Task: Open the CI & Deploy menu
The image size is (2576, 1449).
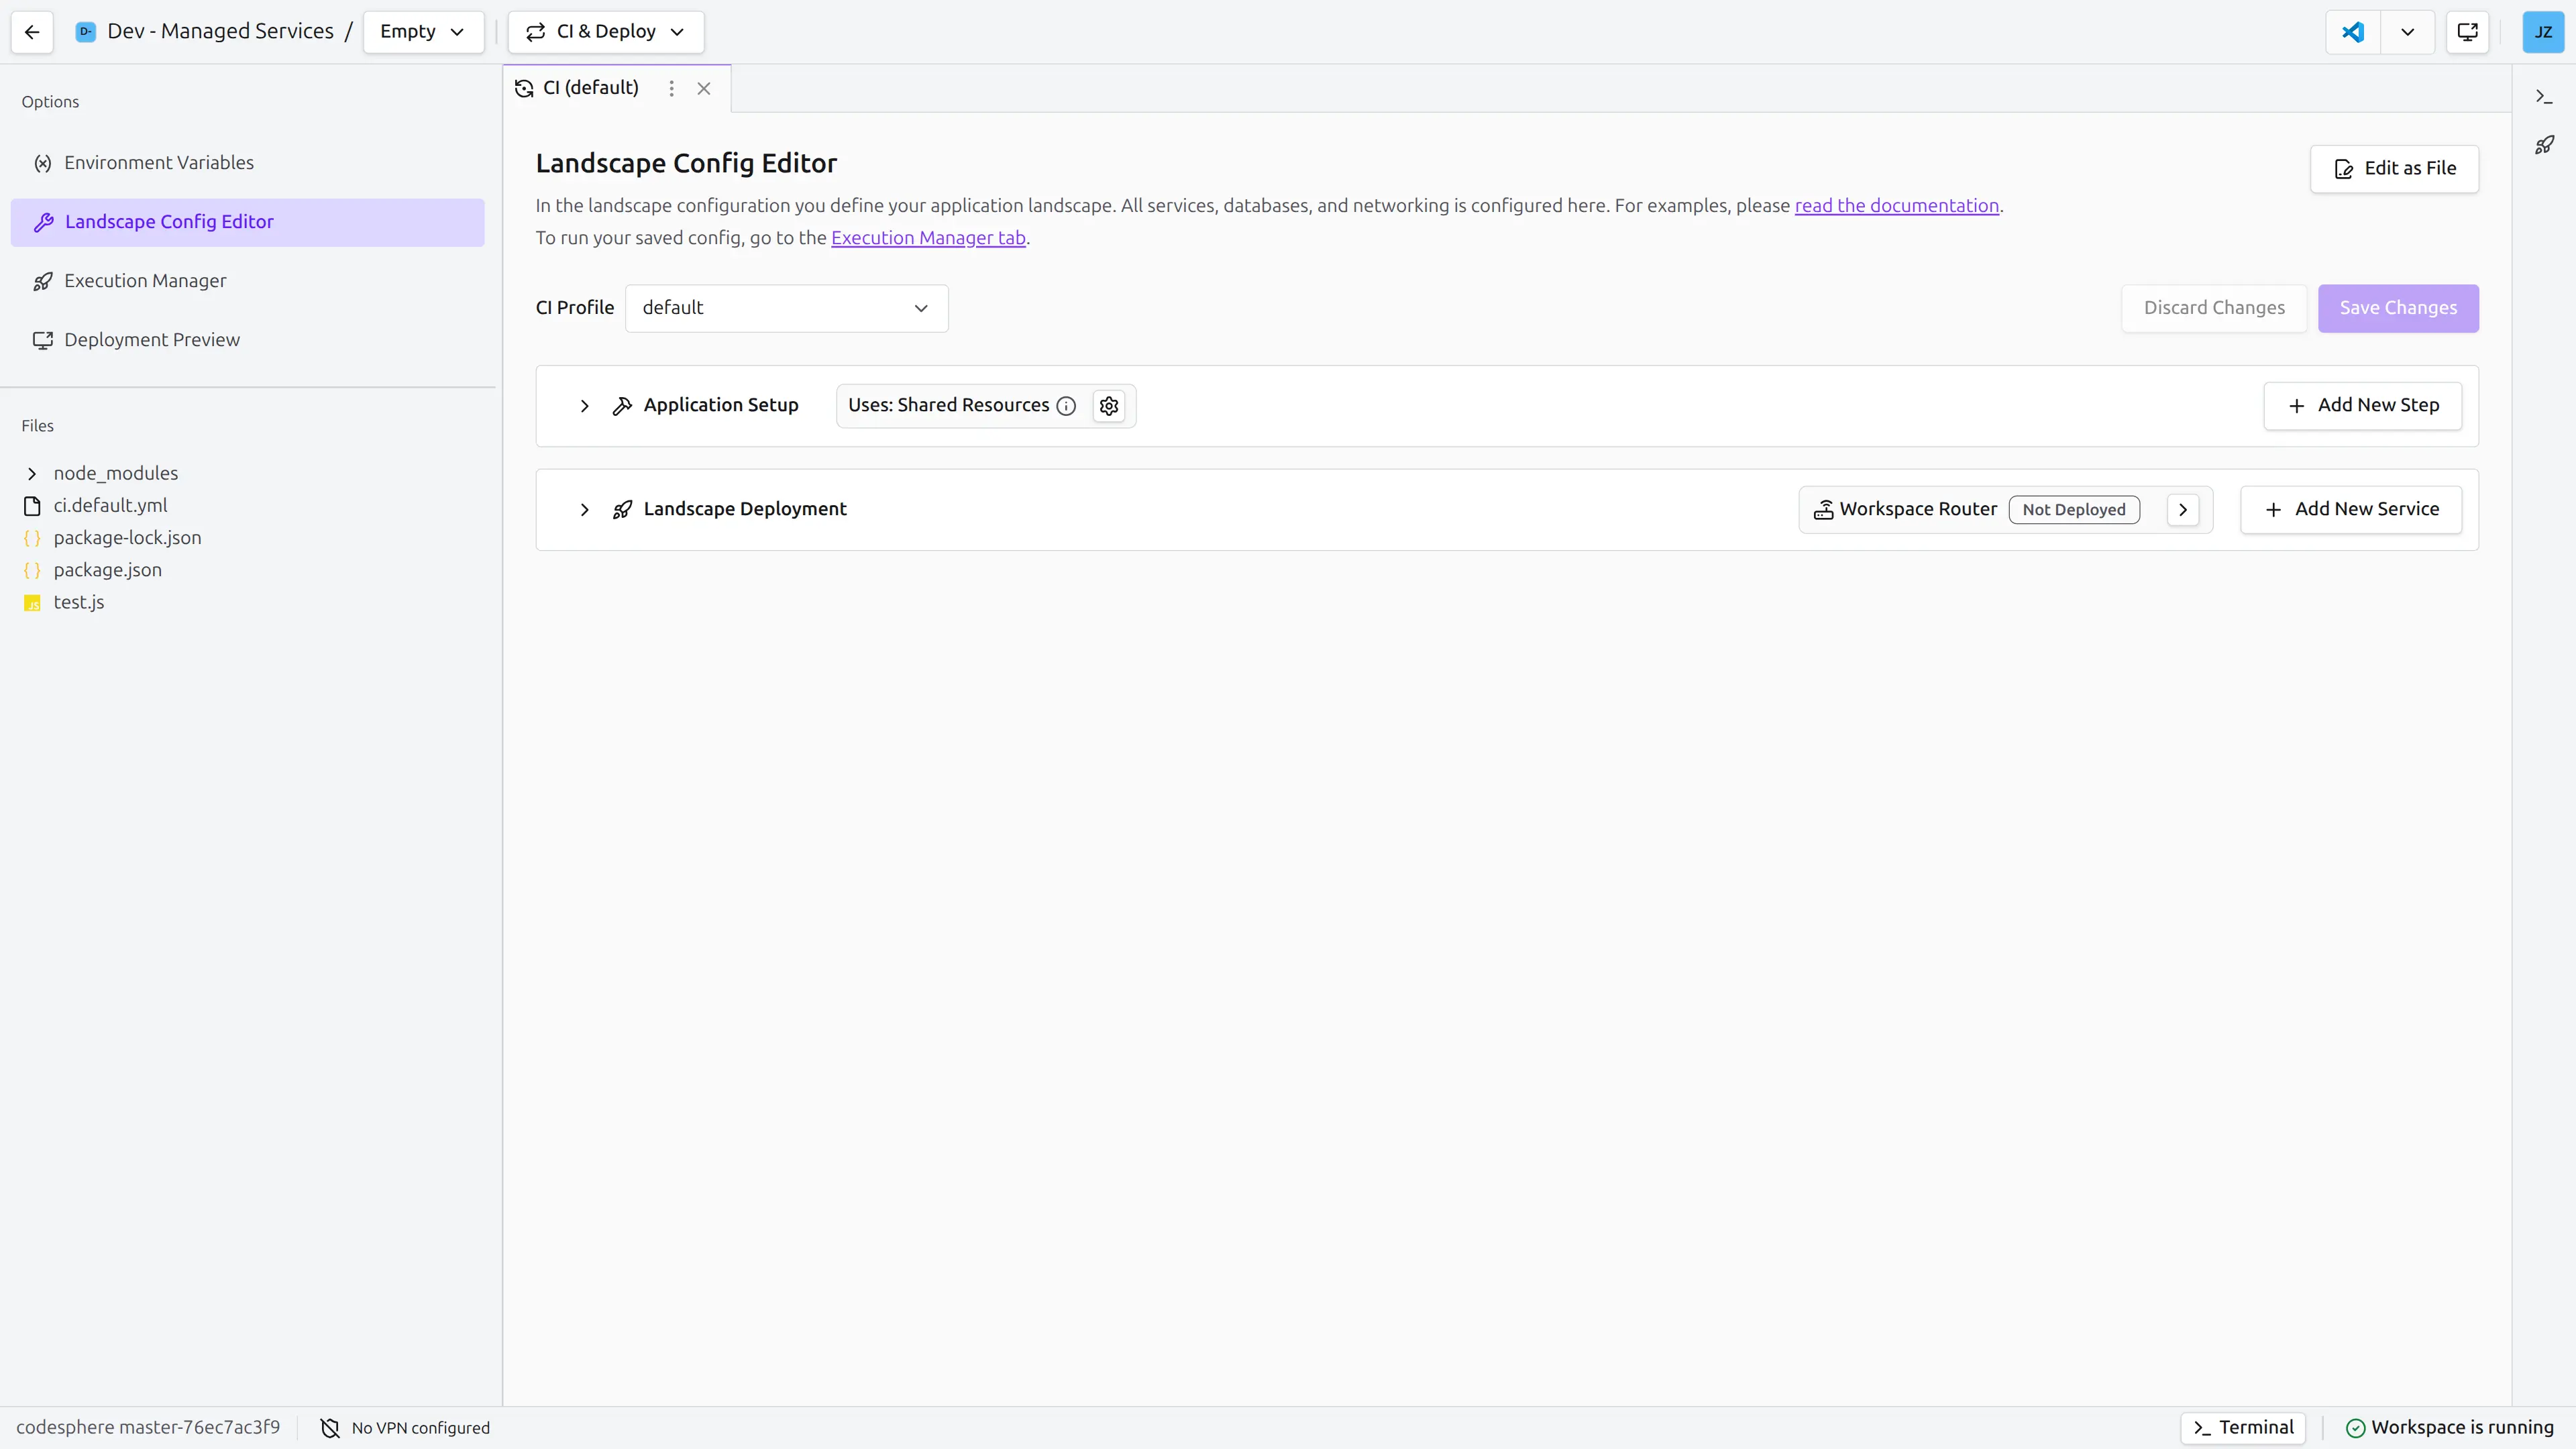Action: 605,32
